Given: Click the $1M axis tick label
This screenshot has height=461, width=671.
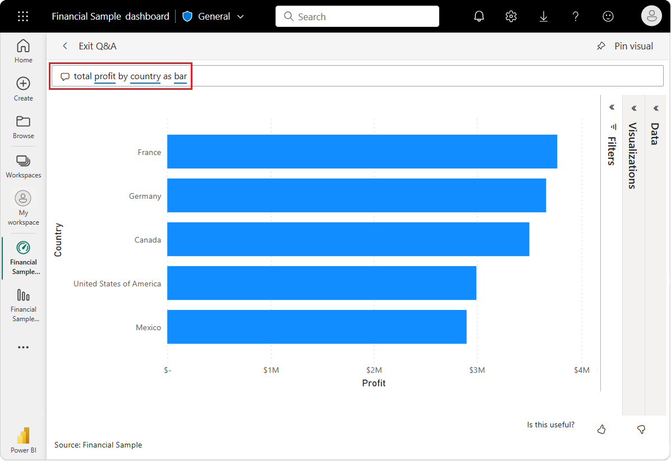Looking at the screenshot, I should coord(271,369).
